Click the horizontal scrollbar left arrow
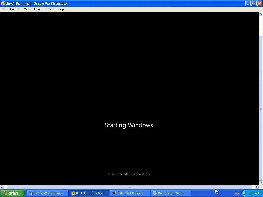The width and height of the screenshot is (263, 197). click(2, 187)
